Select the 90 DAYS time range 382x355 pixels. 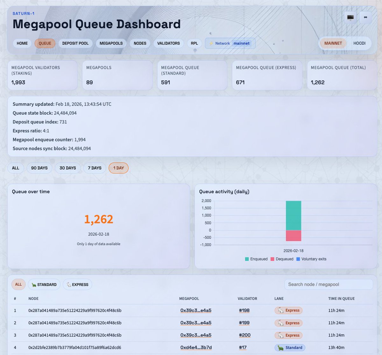pos(39,168)
